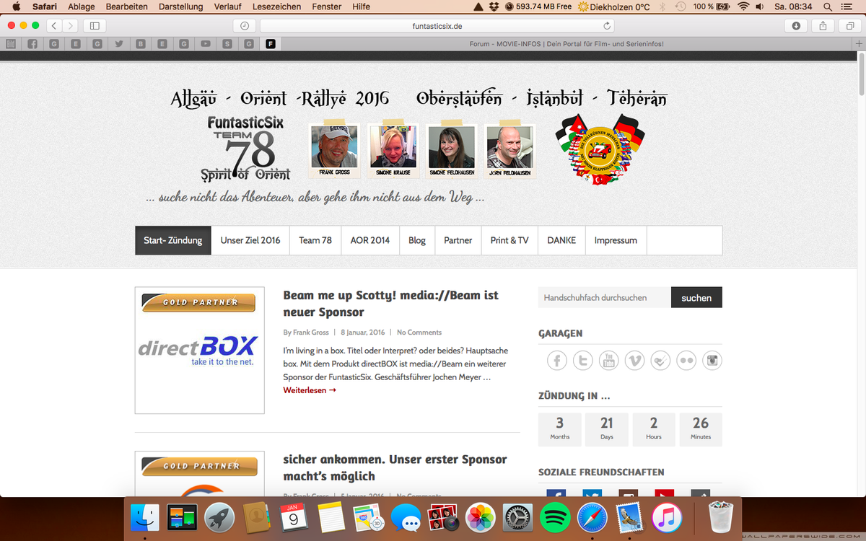
Task: Open the sicher ankommen post title
Action: tap(395, 467)
